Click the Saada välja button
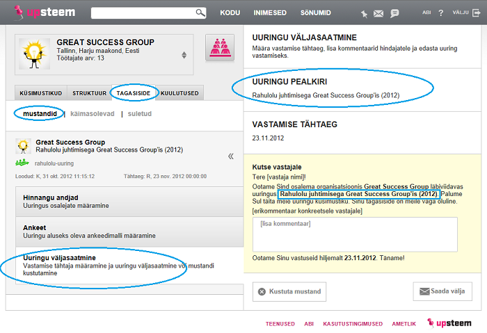Viewport: 487px width, 333px height. coord(442,291)
